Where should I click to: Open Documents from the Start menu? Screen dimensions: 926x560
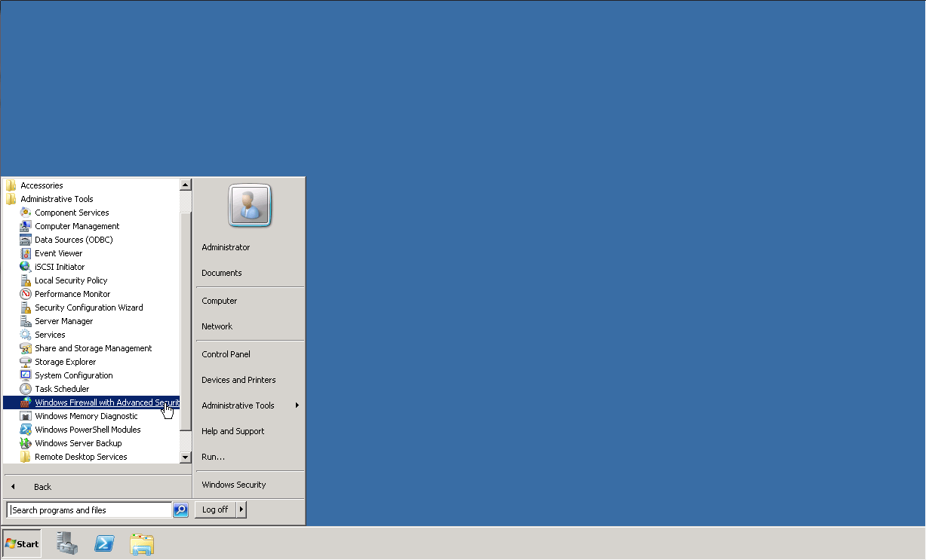pyautogui.click(x=222, y=273)
